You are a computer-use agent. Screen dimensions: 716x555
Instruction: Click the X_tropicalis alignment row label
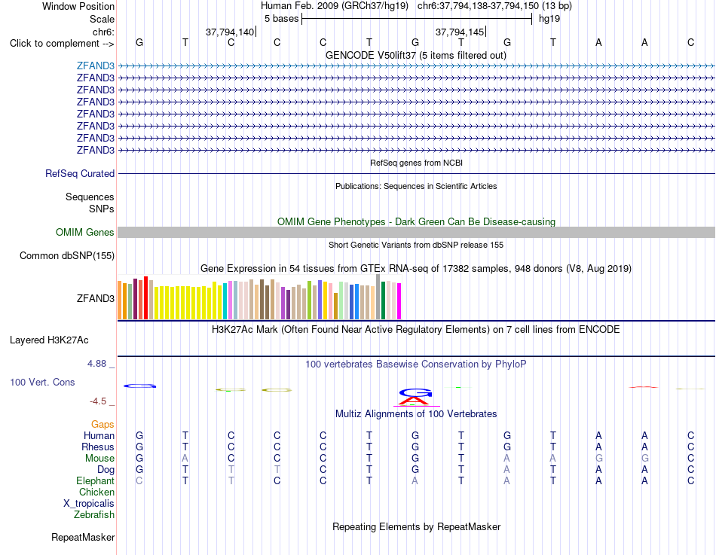click(x=89, y=504)
